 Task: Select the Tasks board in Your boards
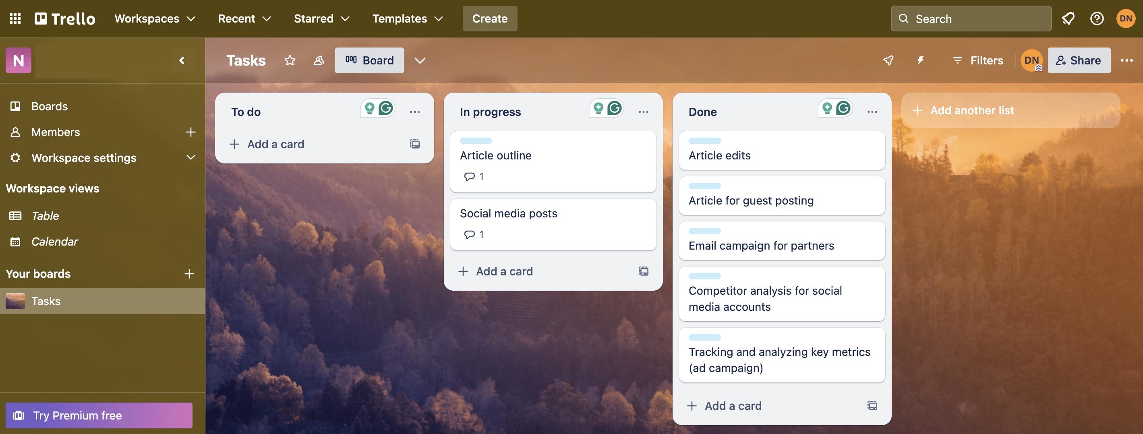[102, 301]
